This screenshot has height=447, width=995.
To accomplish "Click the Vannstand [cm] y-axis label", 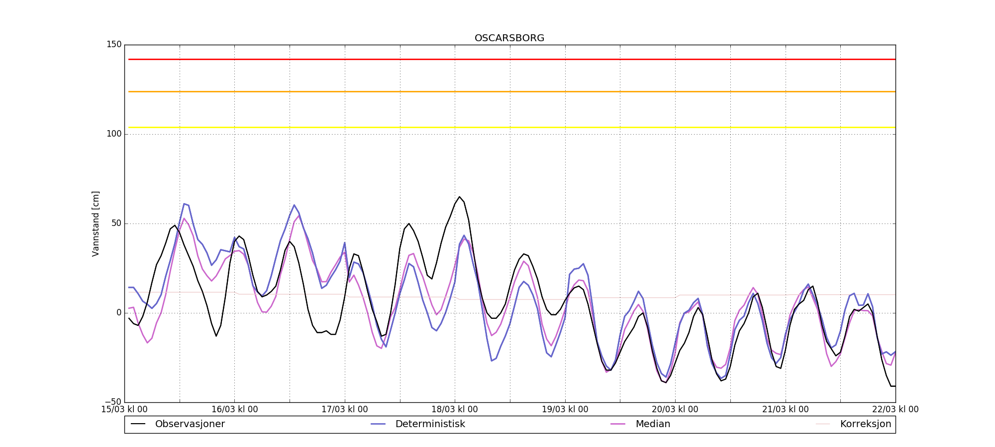I will (96, 223).
